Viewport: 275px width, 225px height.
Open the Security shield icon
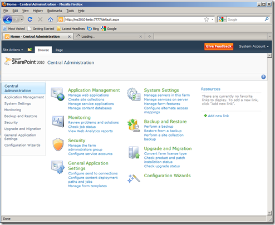point(58,144)
